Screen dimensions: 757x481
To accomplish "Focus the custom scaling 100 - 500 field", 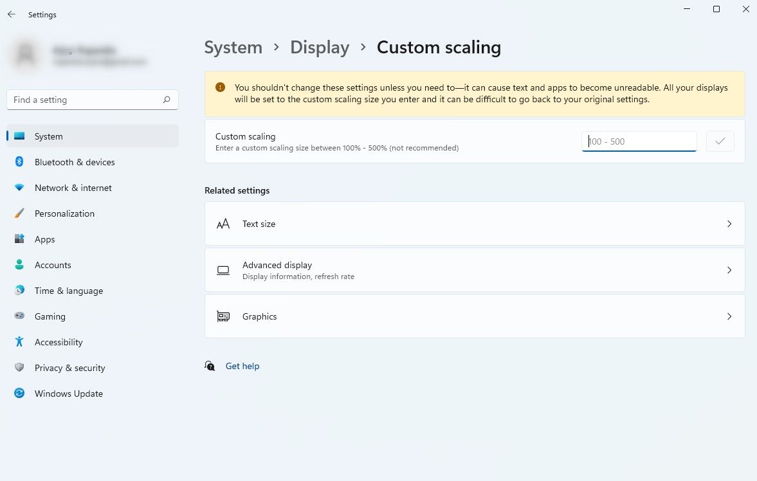I will click(639, 141).
